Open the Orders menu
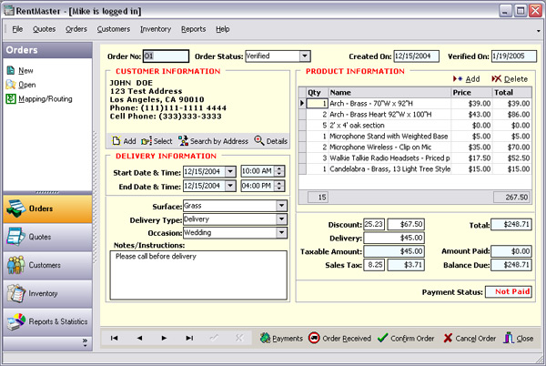546x366 pixels. 76,29
